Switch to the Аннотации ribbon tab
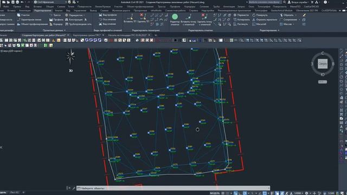 coord(24,10)
